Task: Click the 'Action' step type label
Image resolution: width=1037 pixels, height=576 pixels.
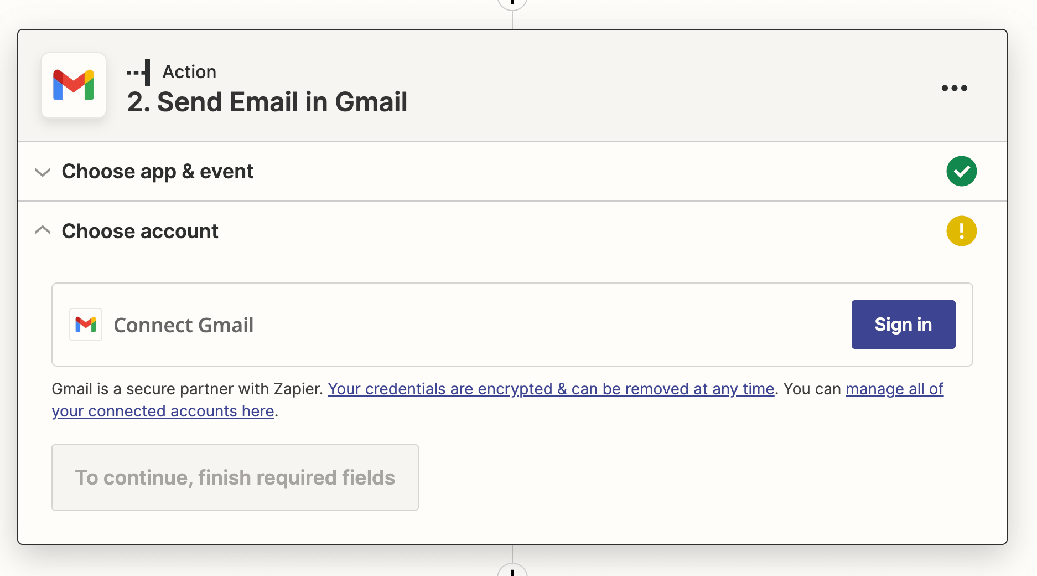Action: tap(189, 72)
